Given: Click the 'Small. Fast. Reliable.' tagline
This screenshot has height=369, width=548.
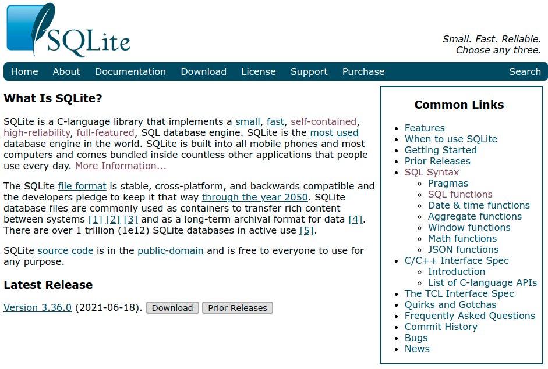Looking at the screenshot, I should [492, 39].
